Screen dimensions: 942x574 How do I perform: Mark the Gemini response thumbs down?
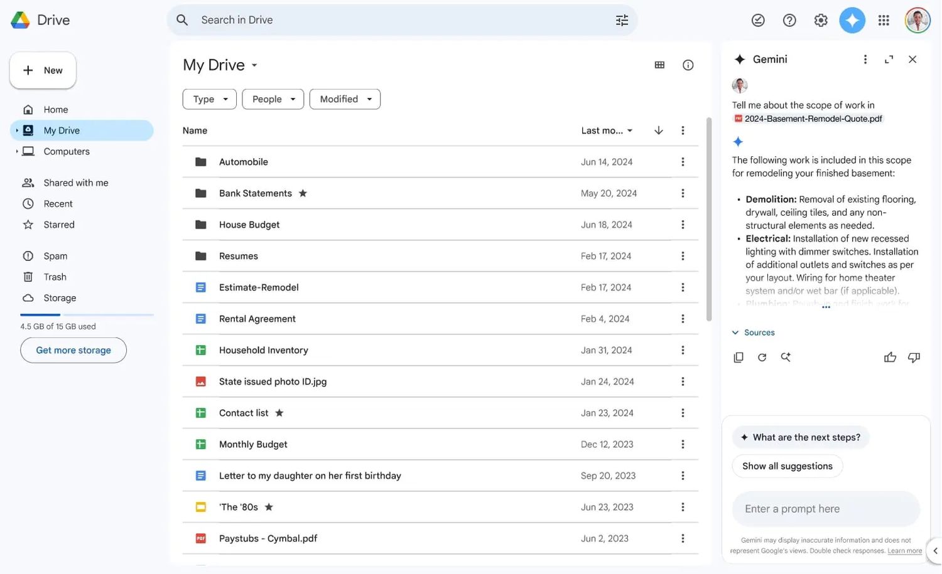click(914, 358)
